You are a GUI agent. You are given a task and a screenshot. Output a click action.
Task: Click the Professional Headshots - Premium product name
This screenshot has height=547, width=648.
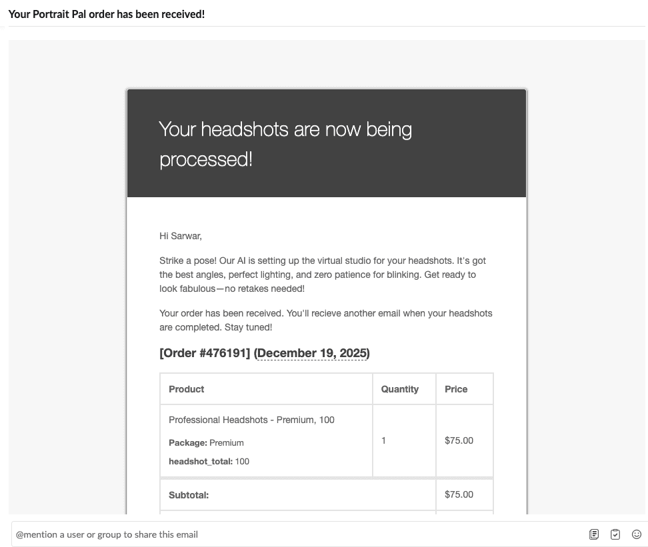pyautogui.click(x=251, y=420)
